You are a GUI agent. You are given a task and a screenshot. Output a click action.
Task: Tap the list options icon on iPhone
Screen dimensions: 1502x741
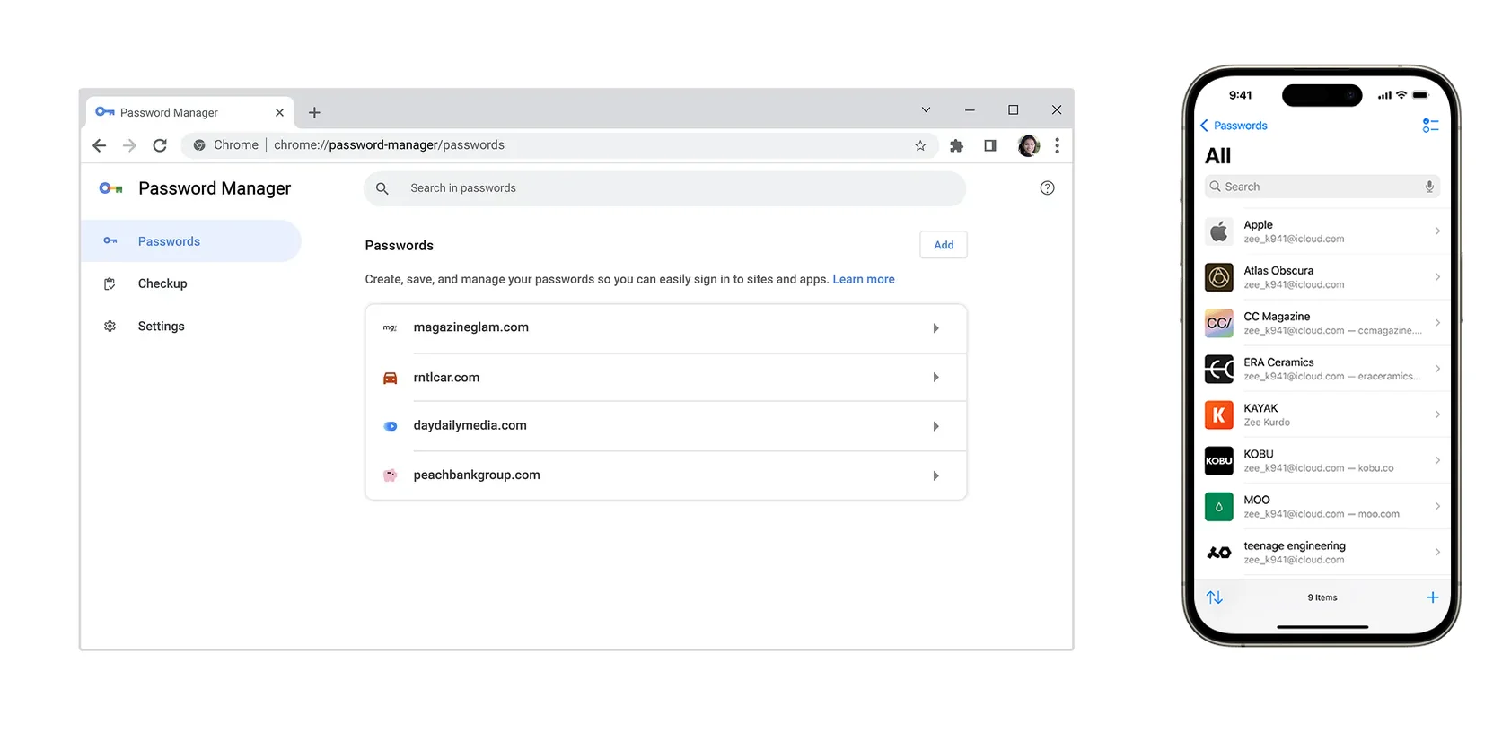1430,126
